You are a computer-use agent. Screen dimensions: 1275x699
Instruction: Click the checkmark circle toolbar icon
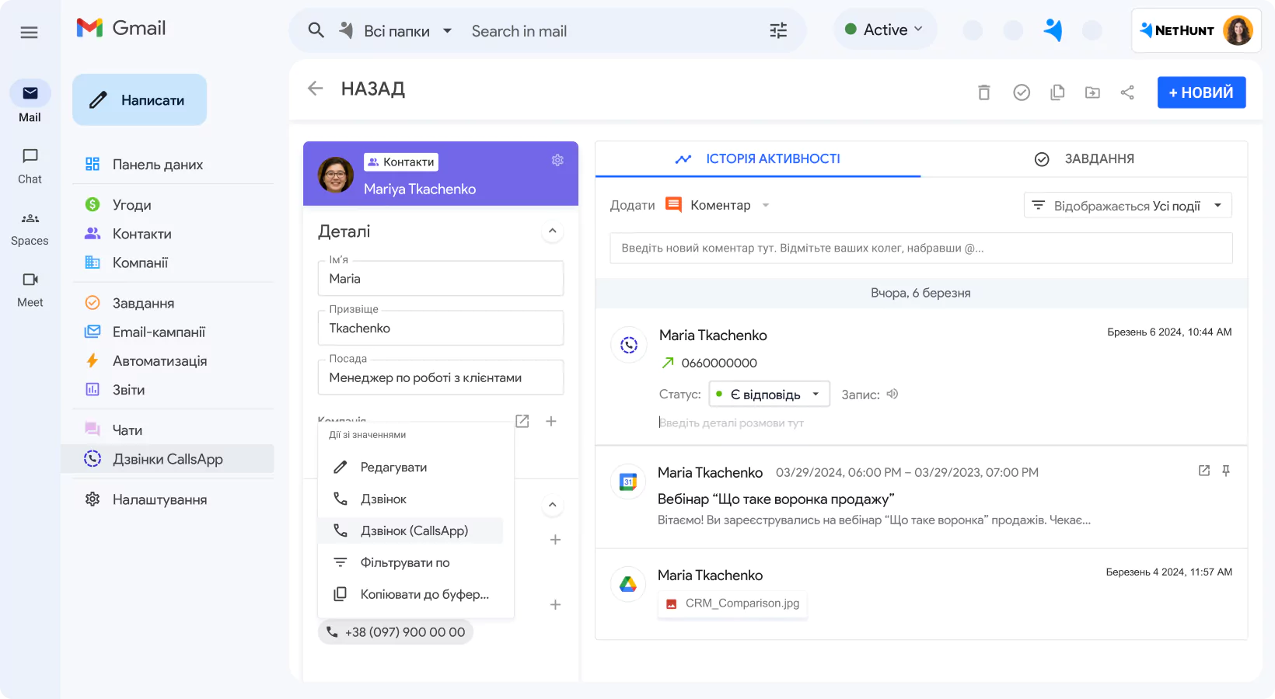tap(1022, 92)
